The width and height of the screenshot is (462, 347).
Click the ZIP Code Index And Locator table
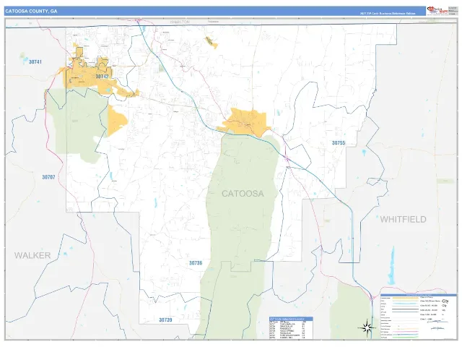coord(291,328)
